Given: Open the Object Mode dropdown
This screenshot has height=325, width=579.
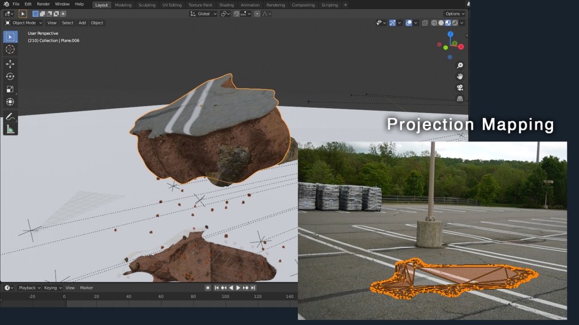Looking at the screenshot, I should point(23,23).
